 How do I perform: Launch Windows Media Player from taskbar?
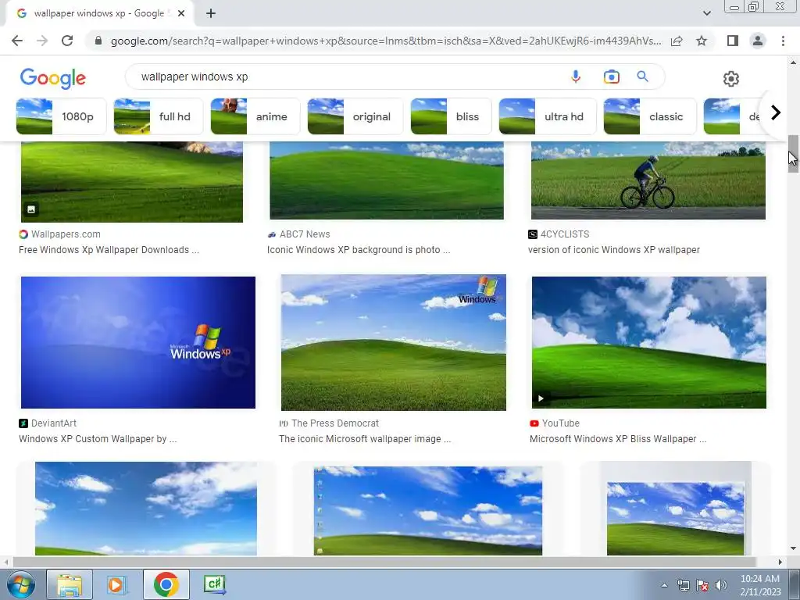[117, 584]
